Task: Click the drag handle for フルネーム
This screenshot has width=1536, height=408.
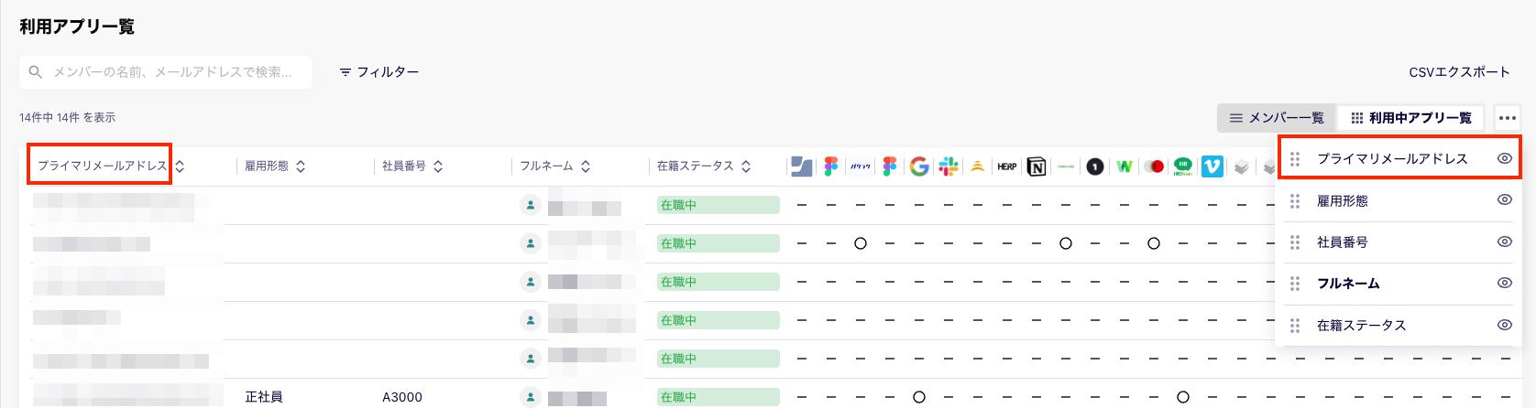Action: (x=1295, y=284)
